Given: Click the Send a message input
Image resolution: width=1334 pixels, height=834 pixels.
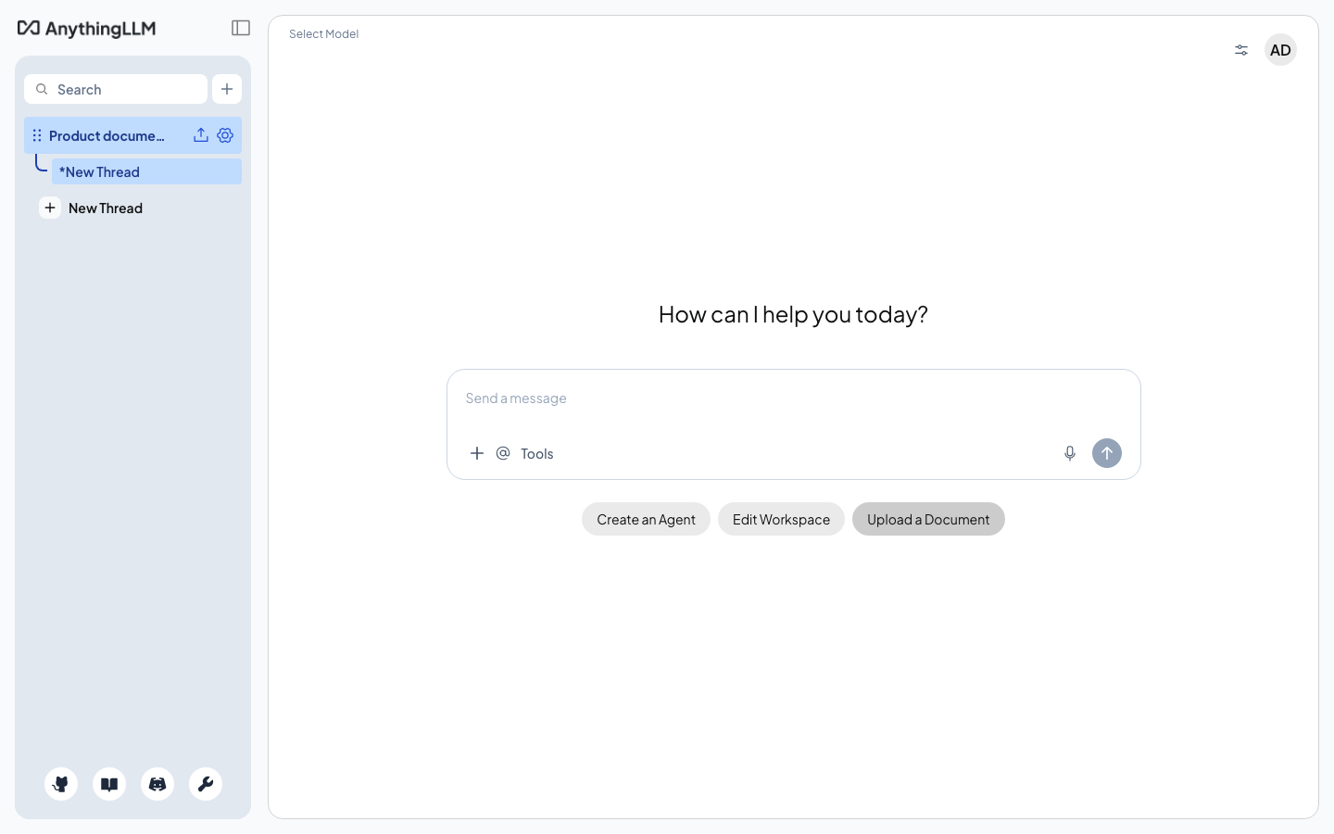Looking at the screenshot, I should 793,398.
